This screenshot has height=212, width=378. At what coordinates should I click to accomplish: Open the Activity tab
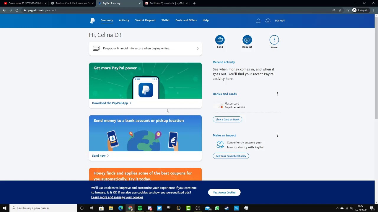pos(124,20)
